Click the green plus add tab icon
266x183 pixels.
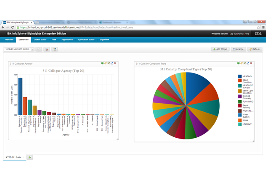30,158
